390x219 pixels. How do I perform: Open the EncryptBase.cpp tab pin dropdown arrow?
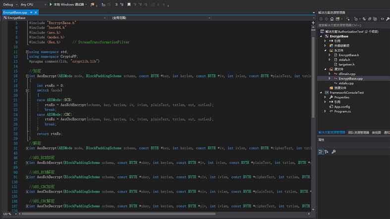tap(31, 12)
